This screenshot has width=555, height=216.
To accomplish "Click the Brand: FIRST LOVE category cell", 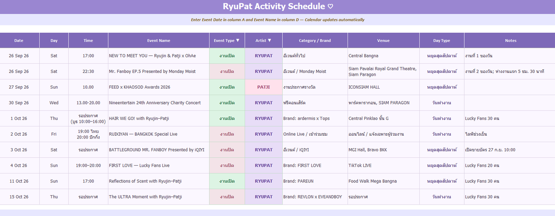I will point(315,165).
